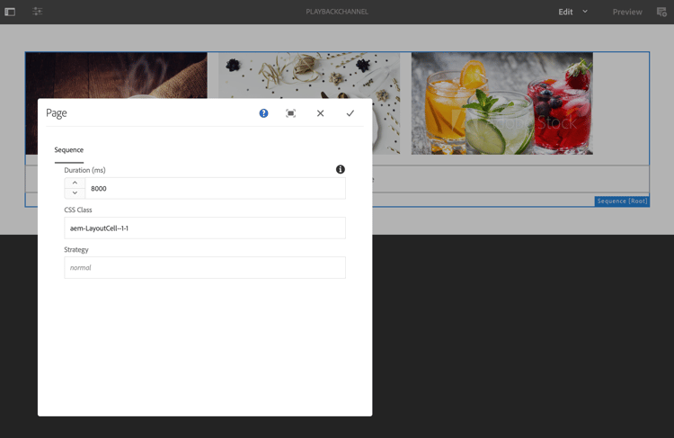Switch to Edit mode
This screenshot has height=438, width=674.
565,12
